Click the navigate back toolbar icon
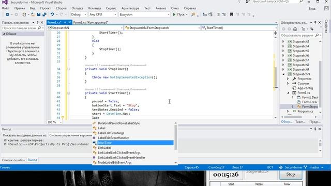 7,14
